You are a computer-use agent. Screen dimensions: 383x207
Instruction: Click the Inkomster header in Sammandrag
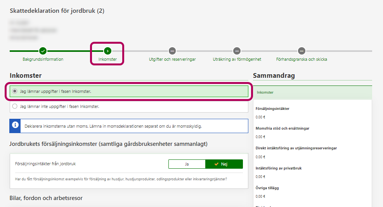(x=265, y=93)
